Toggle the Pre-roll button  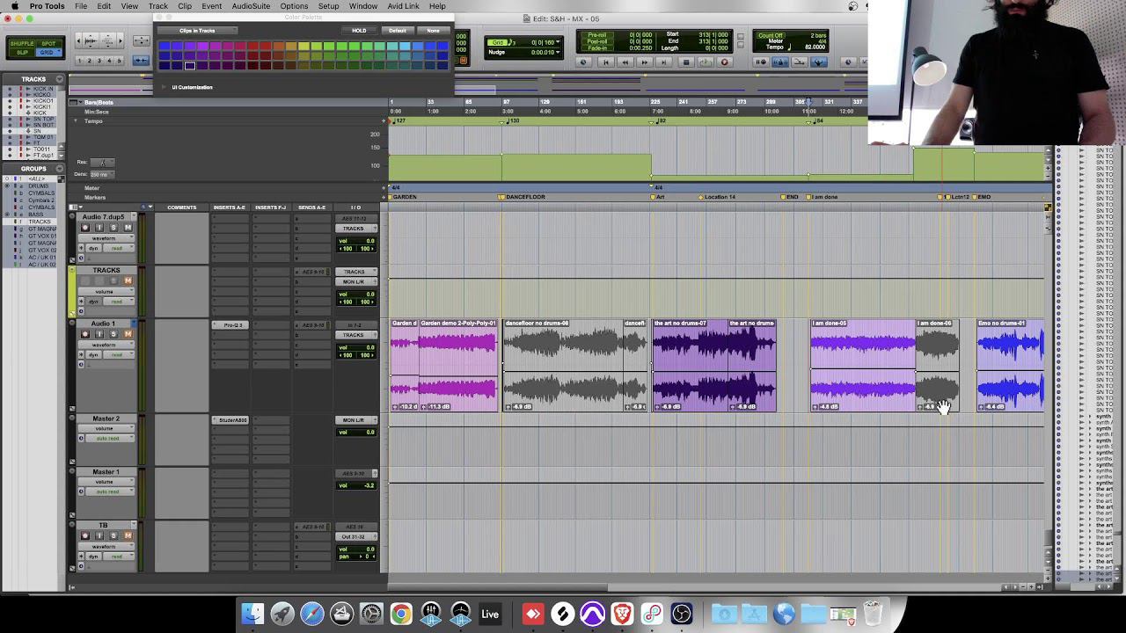click(x=597, y=34)
